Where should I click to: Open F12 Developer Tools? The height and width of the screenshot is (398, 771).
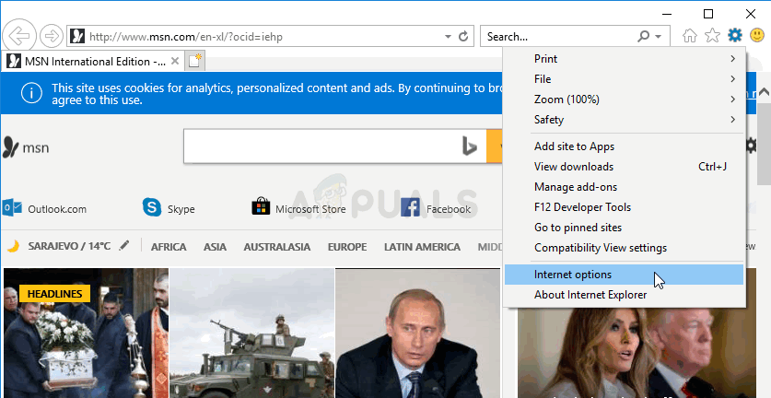coord(624,206)
